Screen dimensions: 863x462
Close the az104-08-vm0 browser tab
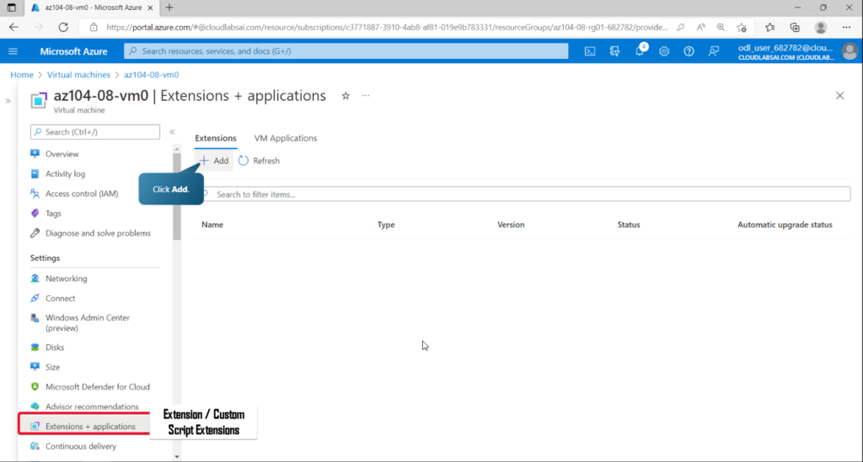150,8
